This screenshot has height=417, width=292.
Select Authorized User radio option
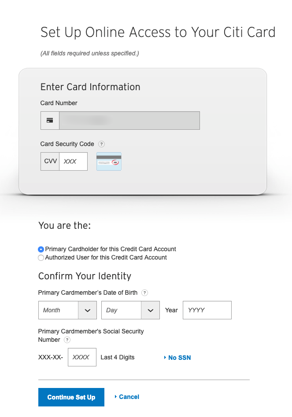point(41,258)
